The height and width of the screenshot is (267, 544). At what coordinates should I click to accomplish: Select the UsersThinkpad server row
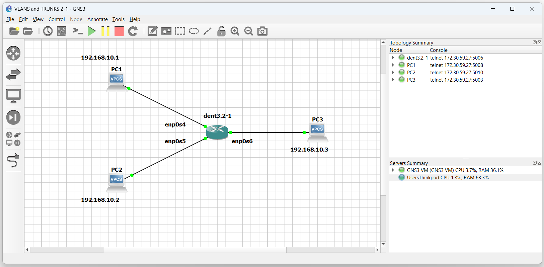point(465,178)
